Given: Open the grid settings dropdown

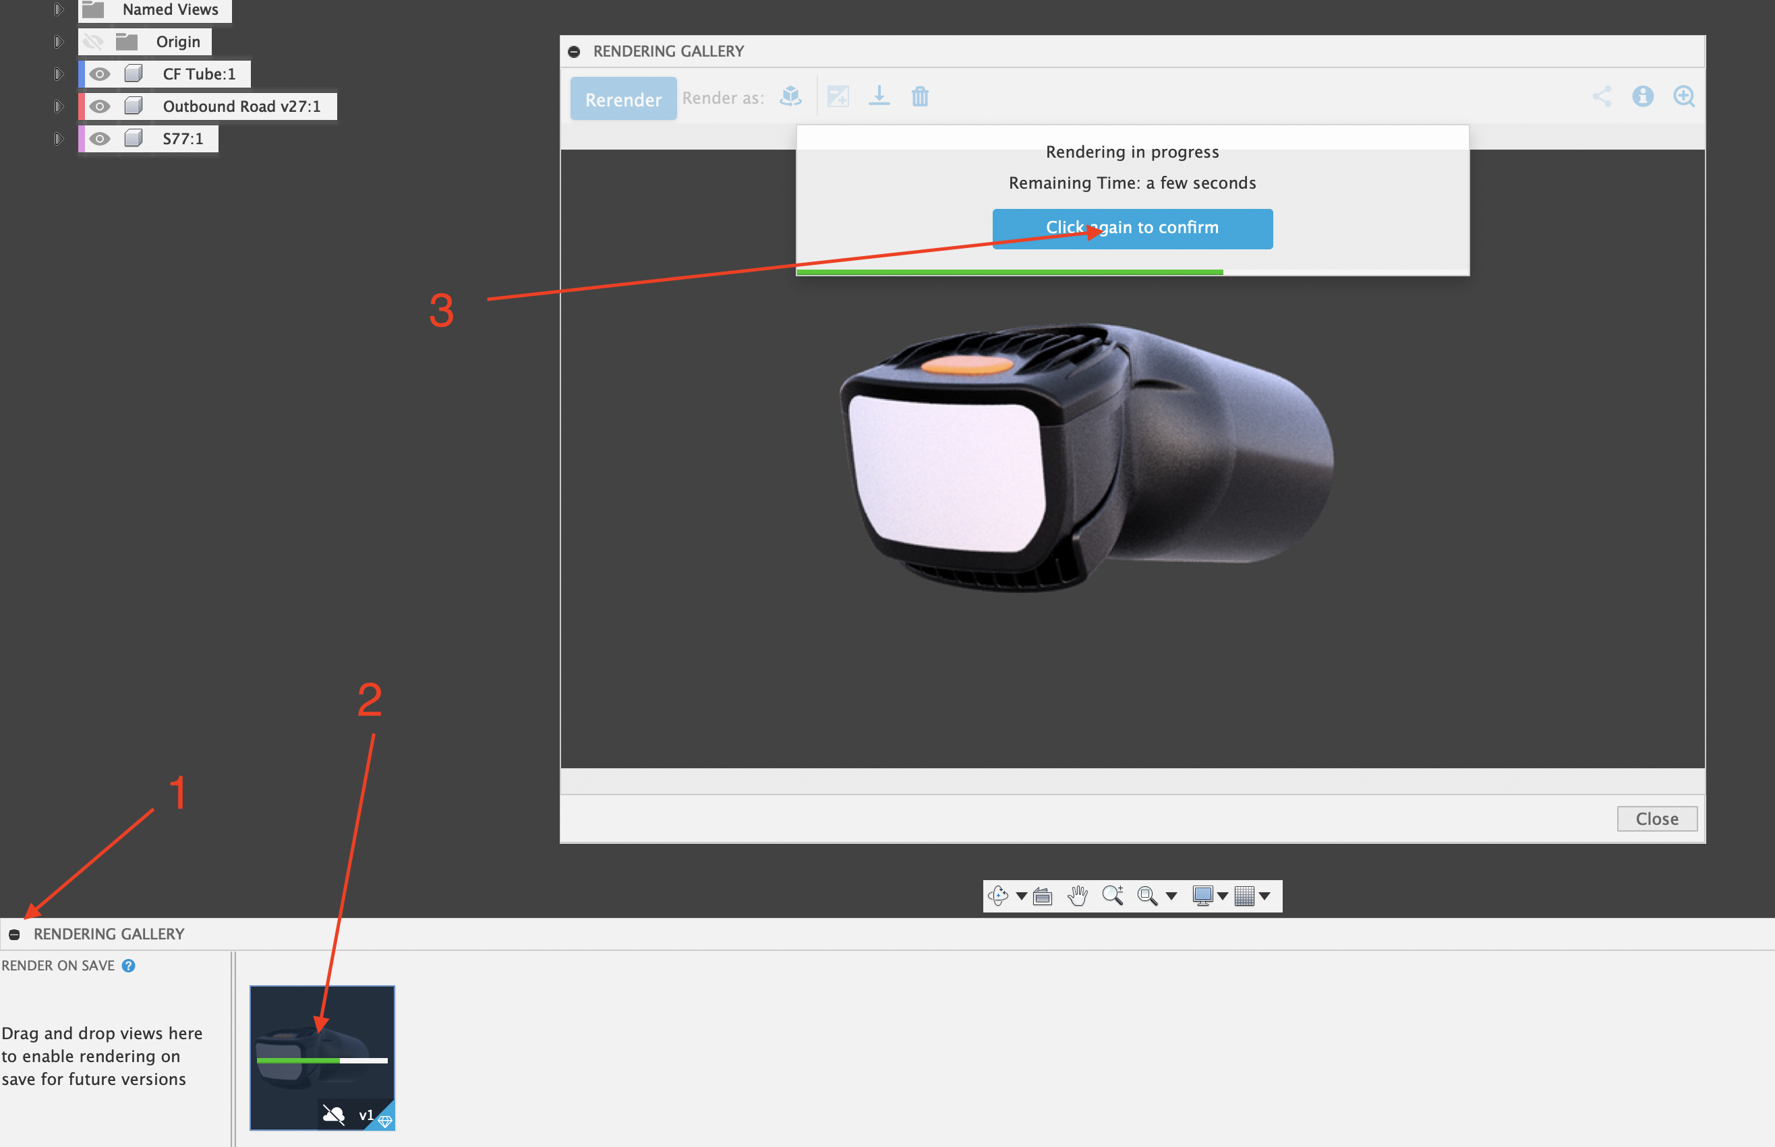Looking at the screenshot, I should (1267, 896).
